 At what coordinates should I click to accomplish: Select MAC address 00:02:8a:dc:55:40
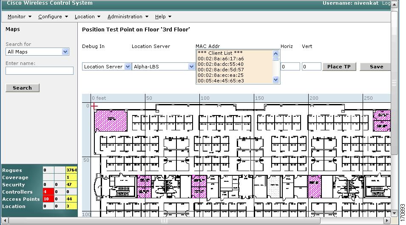(221, 64)
